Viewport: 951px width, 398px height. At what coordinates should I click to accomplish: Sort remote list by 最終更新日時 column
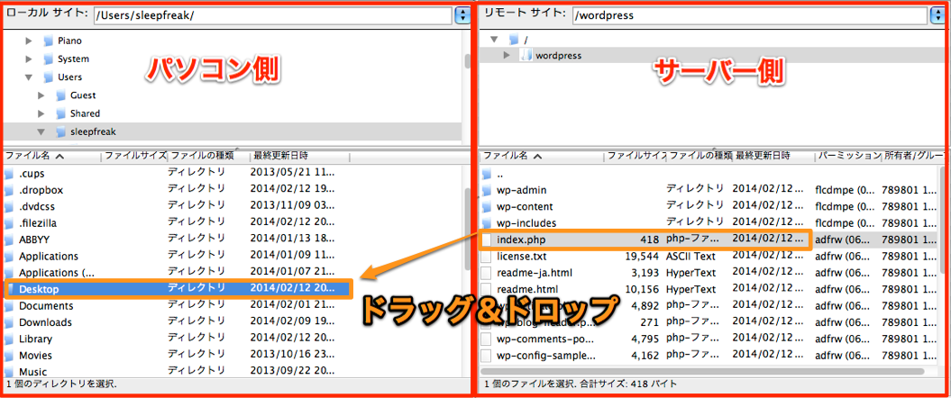(x=773, y=156)
